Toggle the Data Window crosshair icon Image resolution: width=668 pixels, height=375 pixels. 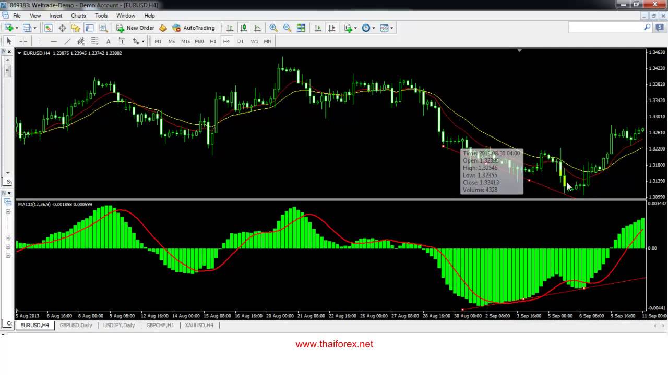tap(62, 28)
